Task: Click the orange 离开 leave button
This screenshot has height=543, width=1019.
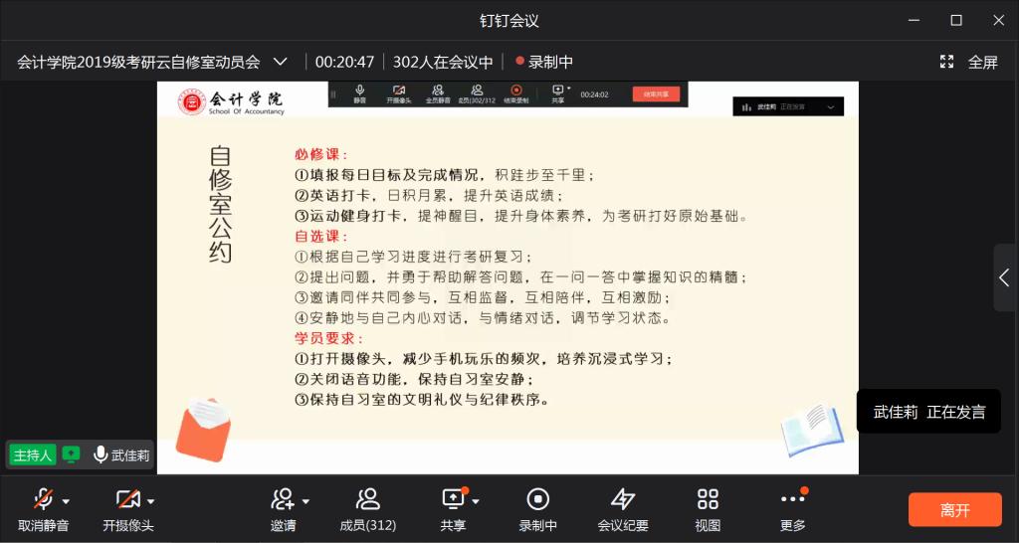Action: (954, 510)
